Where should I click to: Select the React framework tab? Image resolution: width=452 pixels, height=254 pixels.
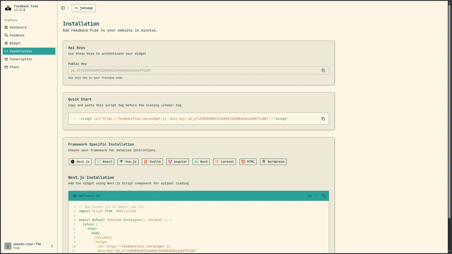tap(104, 162)
